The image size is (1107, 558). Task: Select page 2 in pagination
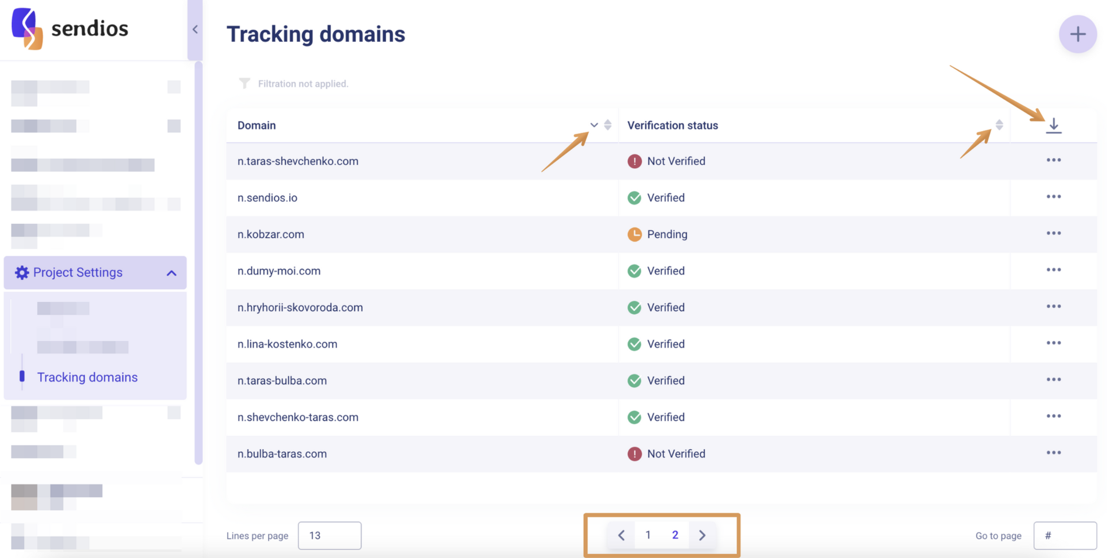pyautogui.click(x=675, y=535)
